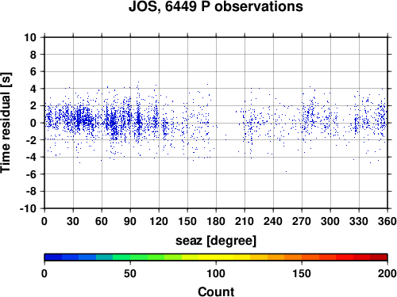Click the x-axis tick label 90
397x297 pixels.
pyautogui.click(x=130, y=221)
